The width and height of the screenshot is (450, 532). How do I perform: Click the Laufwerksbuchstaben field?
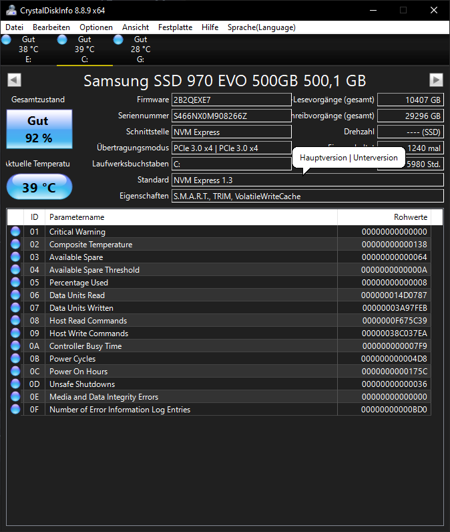[232, 164]
